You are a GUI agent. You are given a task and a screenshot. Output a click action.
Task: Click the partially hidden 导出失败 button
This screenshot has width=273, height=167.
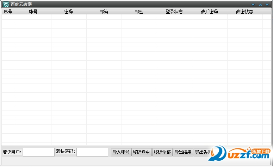pos(202,152)
